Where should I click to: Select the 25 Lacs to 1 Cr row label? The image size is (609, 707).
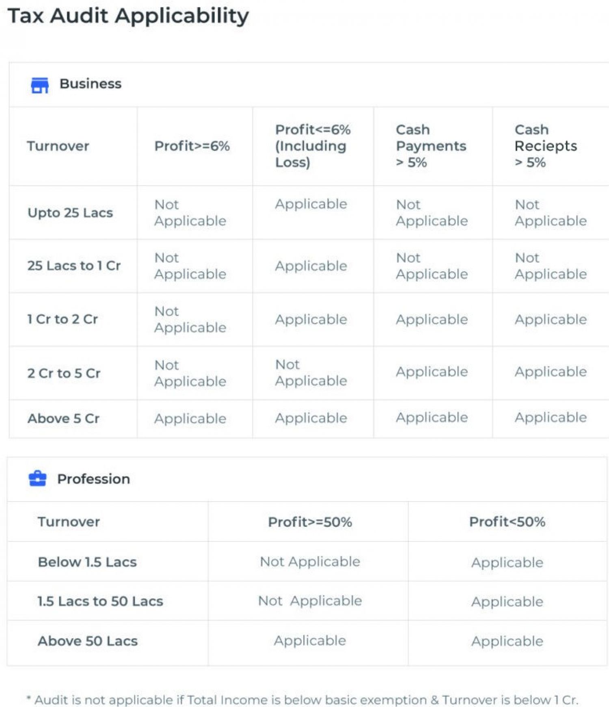pyautogui.click(x=74, y=266)
